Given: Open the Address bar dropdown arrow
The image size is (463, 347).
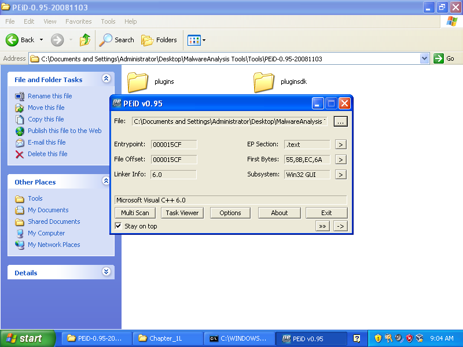Looking at the screenshot, I should (424, 58).
